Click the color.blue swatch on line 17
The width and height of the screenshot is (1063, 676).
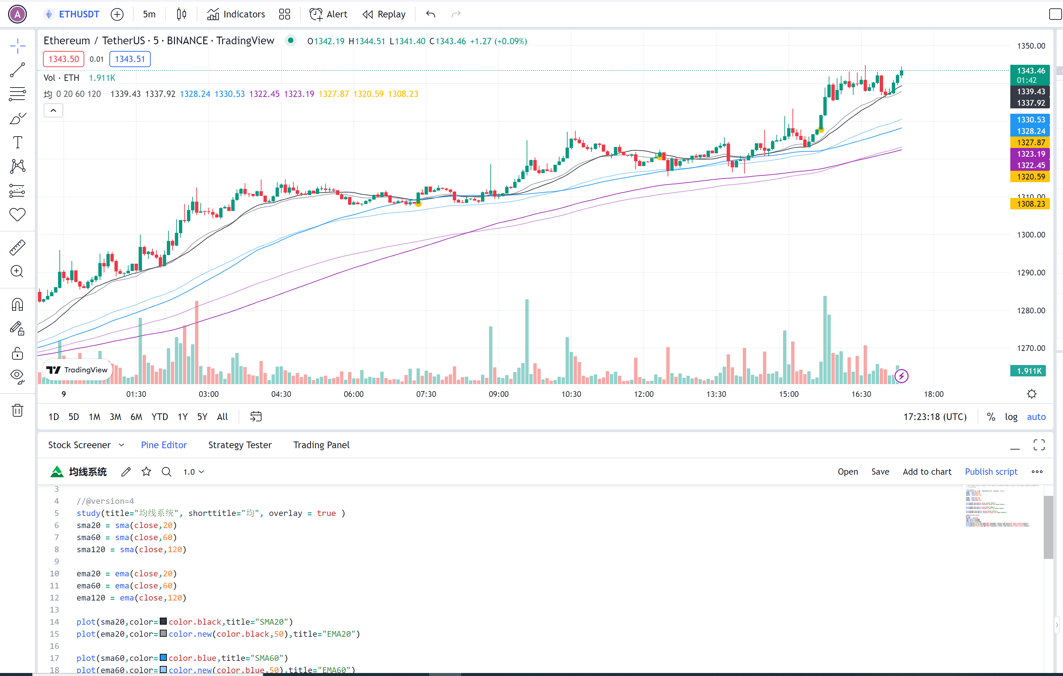pos(163,658)
